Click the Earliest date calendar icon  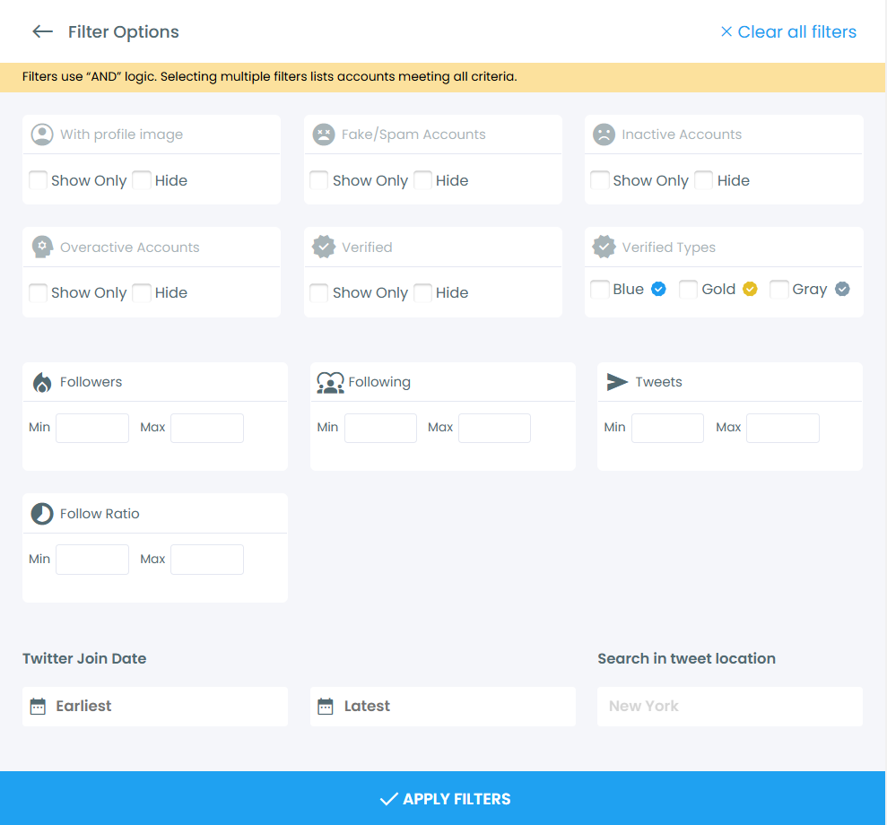tap(37, 706)
